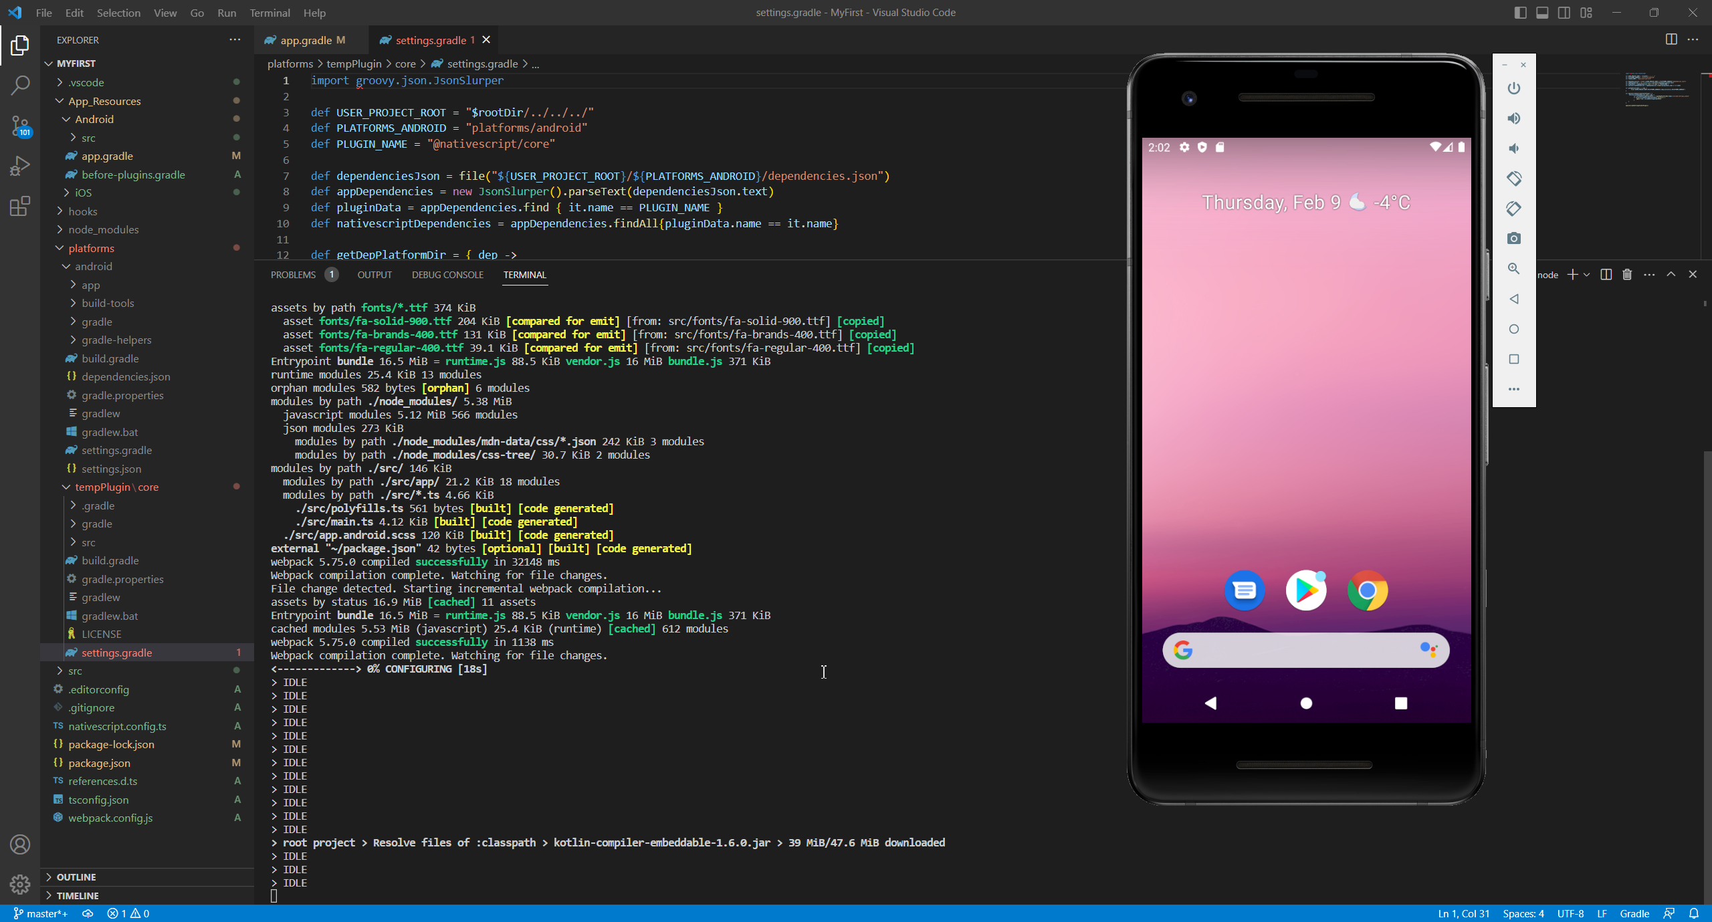Viewport: 1712px width, 922px height.
Task: Open the Run and Debug view
Action: (x=20, y=166)
